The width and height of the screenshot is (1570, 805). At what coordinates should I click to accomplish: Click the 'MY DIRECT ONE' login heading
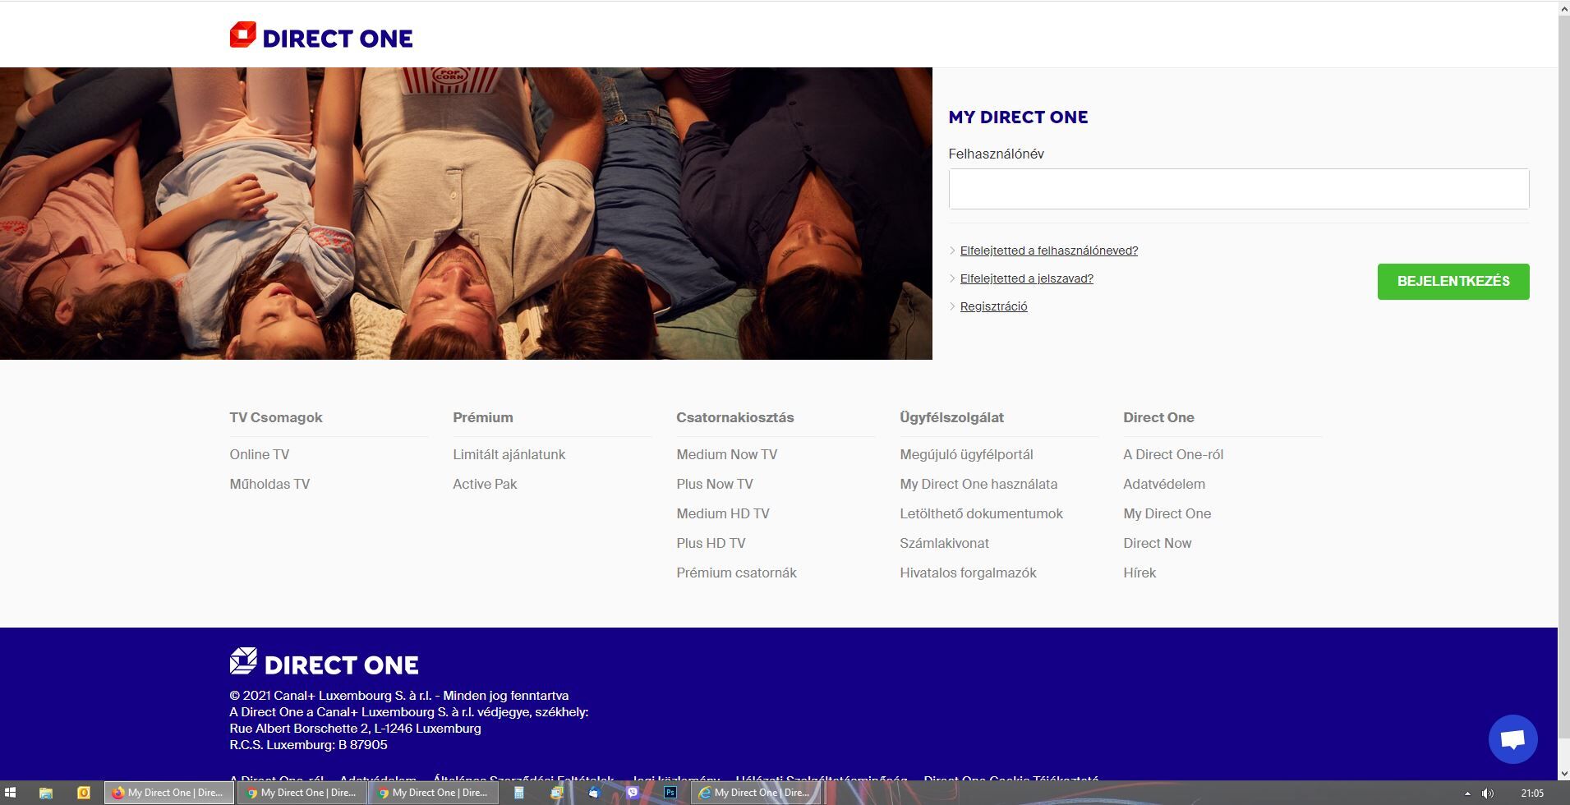pos(1019,117)
